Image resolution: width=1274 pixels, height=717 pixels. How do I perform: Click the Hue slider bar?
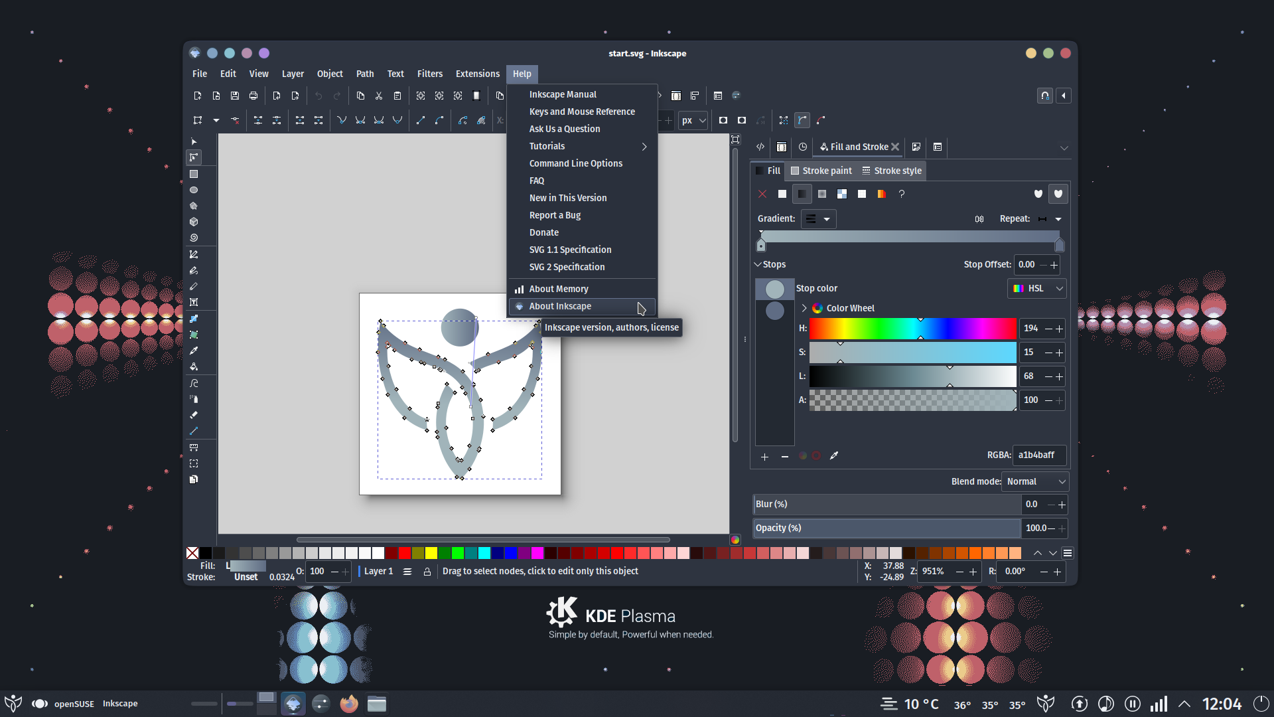coord(912,329)
